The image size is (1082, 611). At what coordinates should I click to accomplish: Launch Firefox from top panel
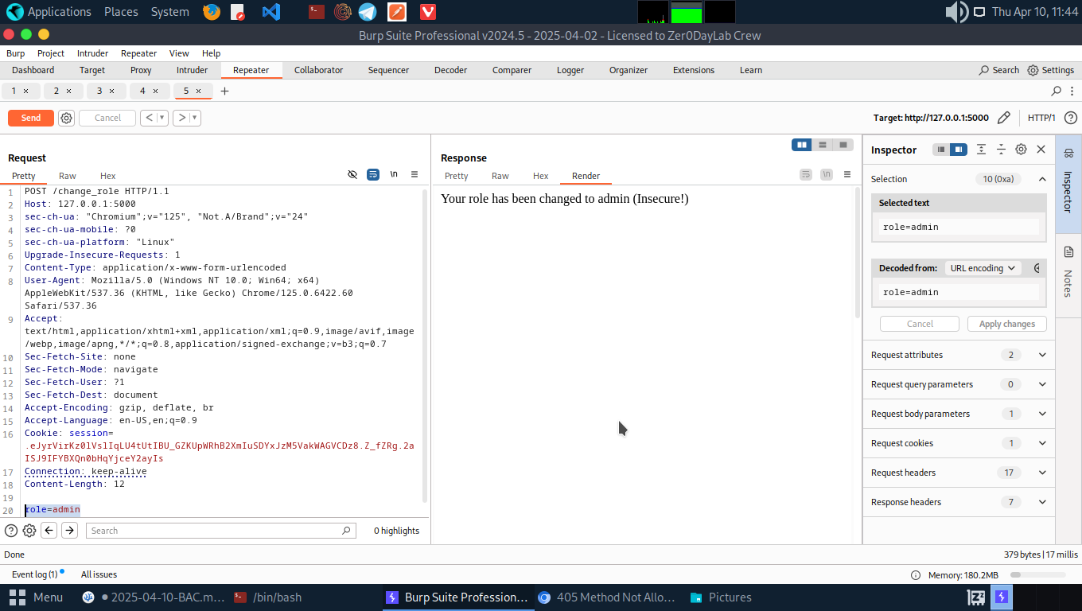[211, 12]
